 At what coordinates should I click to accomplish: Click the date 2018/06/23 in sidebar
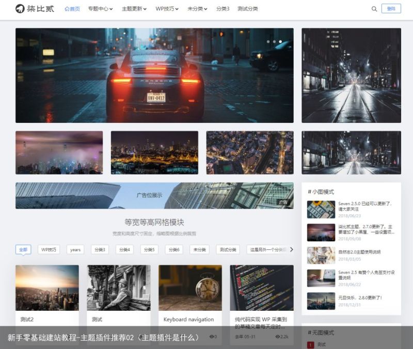pyautogui.click(x=350, y=216)
